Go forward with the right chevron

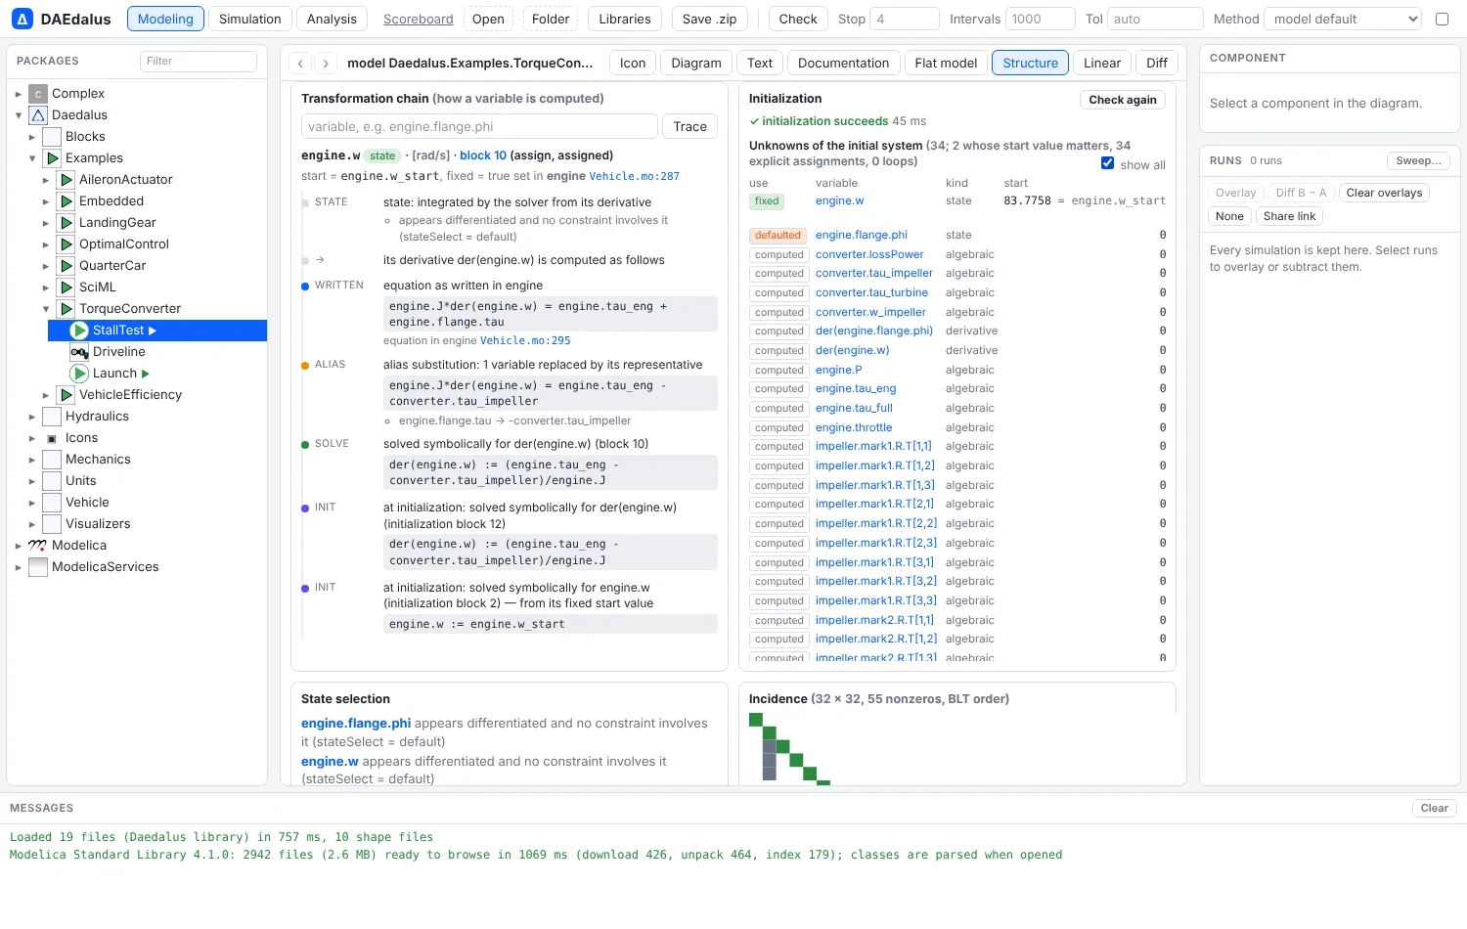click(326, 64)
